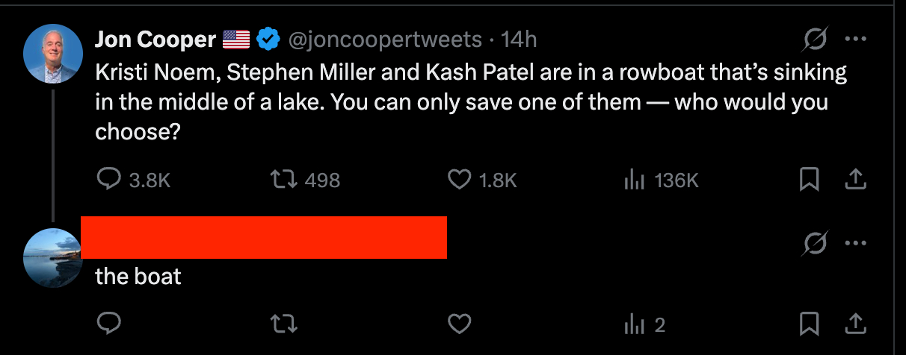Reply to Jon Cooper's rowboat tweet
Screen dimensions: 906x355
(111, 180)
